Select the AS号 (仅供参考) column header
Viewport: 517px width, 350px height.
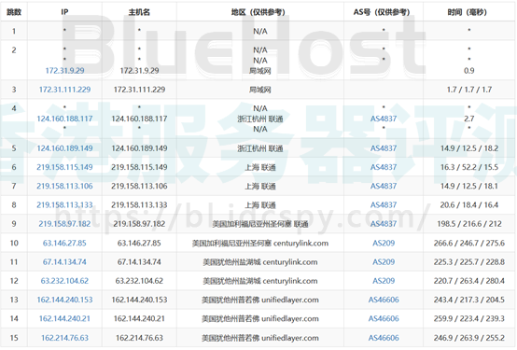[x=384, y=12]
